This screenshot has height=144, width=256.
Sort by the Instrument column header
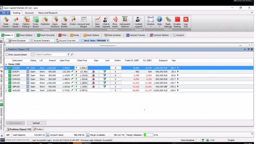point(17,61)
